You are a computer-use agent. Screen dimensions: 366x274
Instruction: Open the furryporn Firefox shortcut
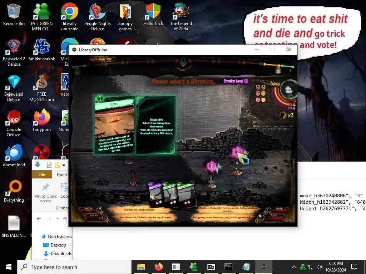41,121
